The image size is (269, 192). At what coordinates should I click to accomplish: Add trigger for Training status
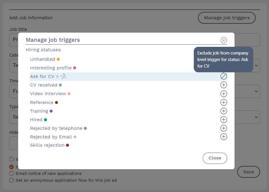pos(224,111)
